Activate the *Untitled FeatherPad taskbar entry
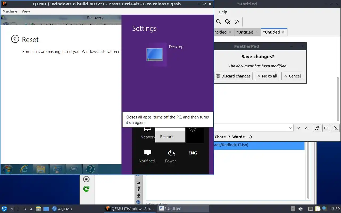 click(183, 209)
